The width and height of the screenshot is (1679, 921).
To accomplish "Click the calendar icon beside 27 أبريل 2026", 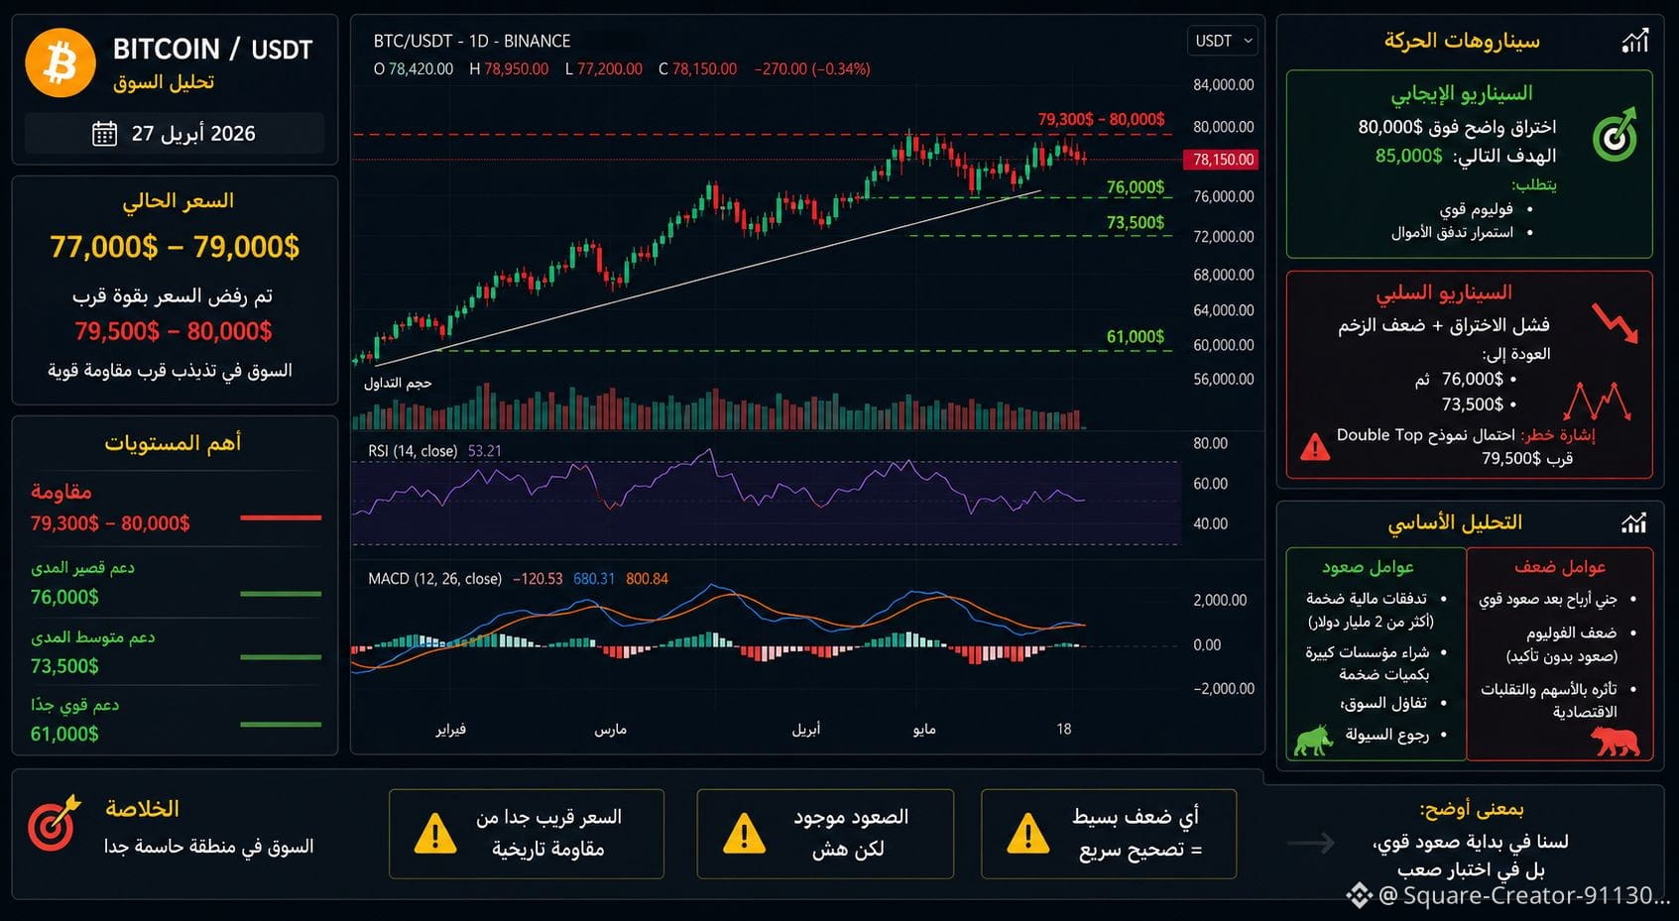I will click(104, 134).
